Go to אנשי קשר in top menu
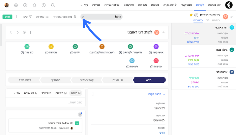Screen dimensions: 236x135 coord(186,5)
